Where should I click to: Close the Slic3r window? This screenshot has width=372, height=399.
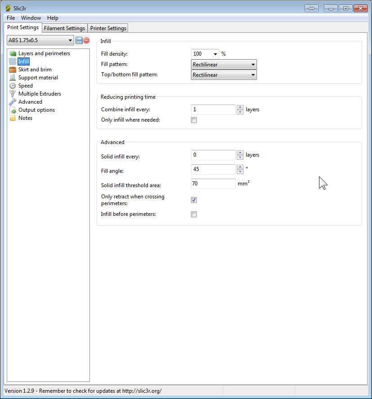pyautogui.click(x=360, y=9)
